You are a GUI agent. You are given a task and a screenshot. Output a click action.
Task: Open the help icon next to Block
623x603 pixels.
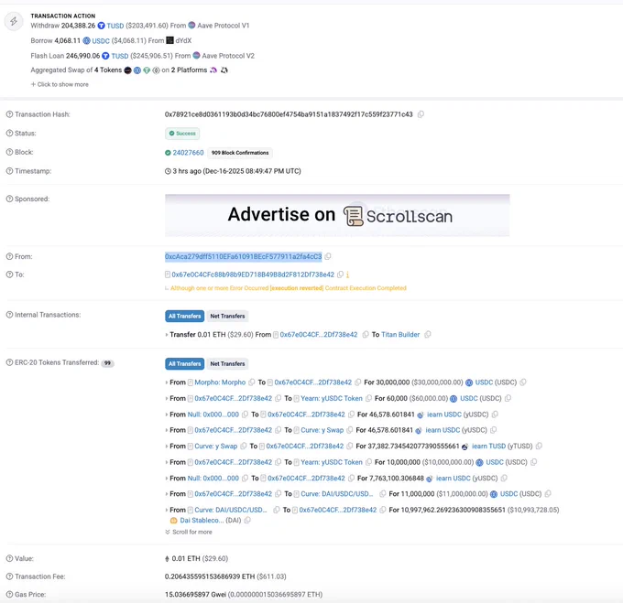(9, 152)
